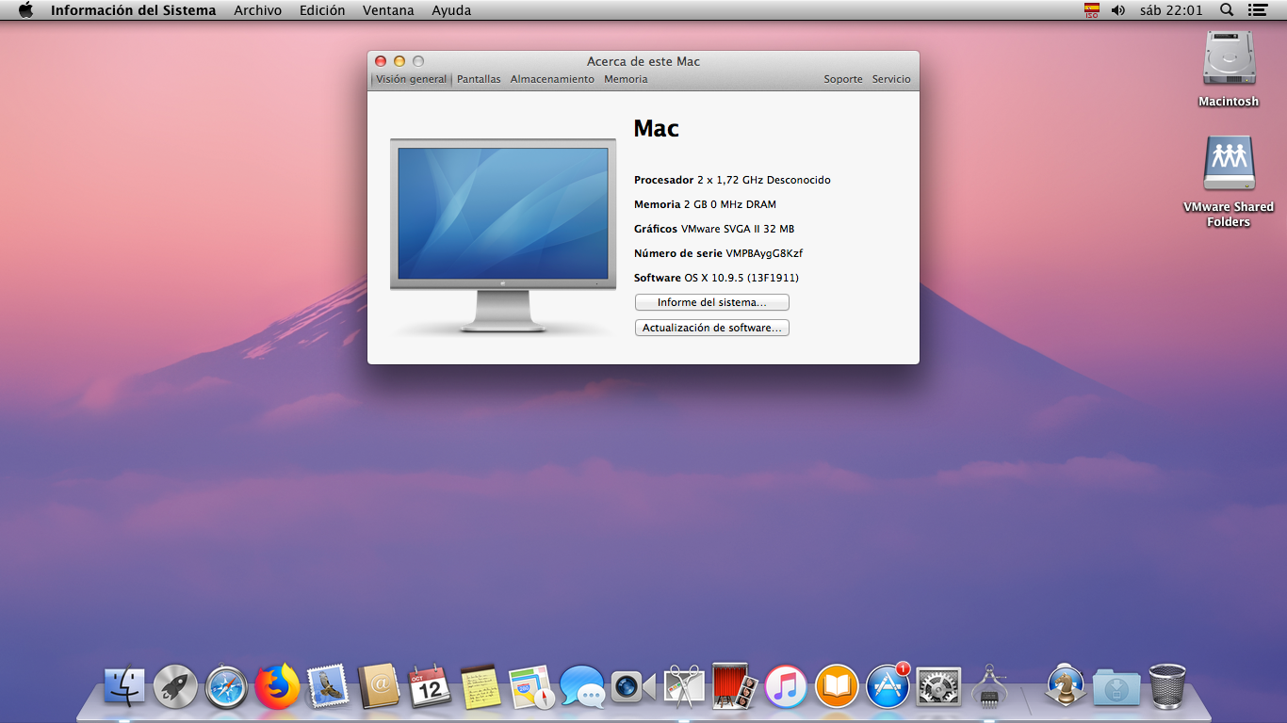Screen dimensions: 1287x723
Task: Open Mail stamp icon in Dock
Action: click(328, 686)
